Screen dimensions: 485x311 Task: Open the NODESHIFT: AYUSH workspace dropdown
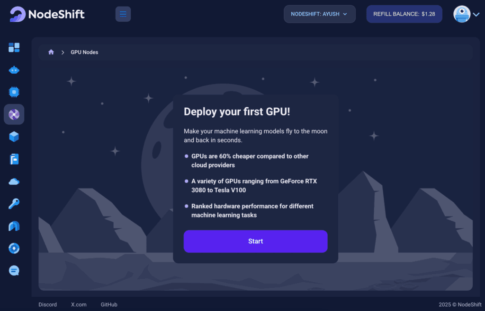[320, 14]
